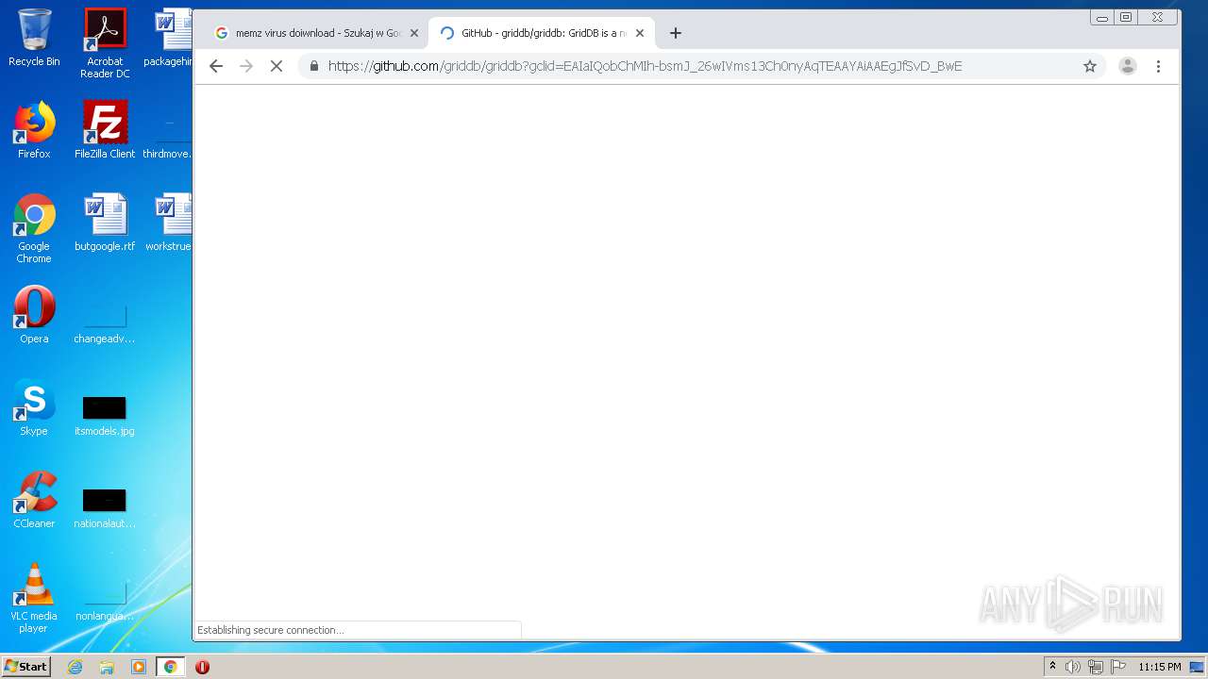The width and height of the screenshot is (1208, 679).
Task: Launch FileZilla Client shortcut
Action: click(105, 130)
